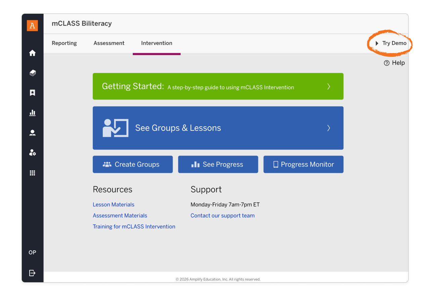
Task: Click the See Progress button
Action: point(218,164)
